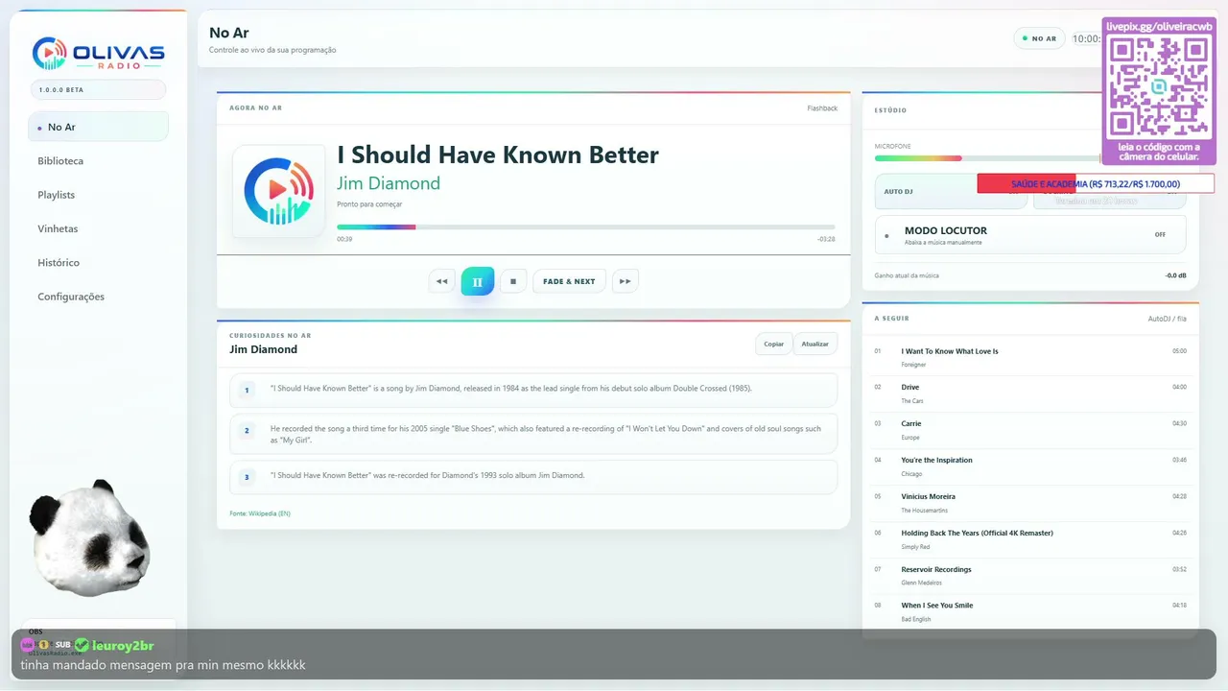Select queued song Drive by The Cars
The height and width of the screenshot is (691, 1228).
[1030, 393]
